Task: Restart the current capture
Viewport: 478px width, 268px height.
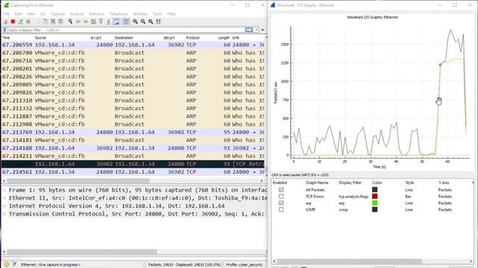Action: tap(20, 22)
